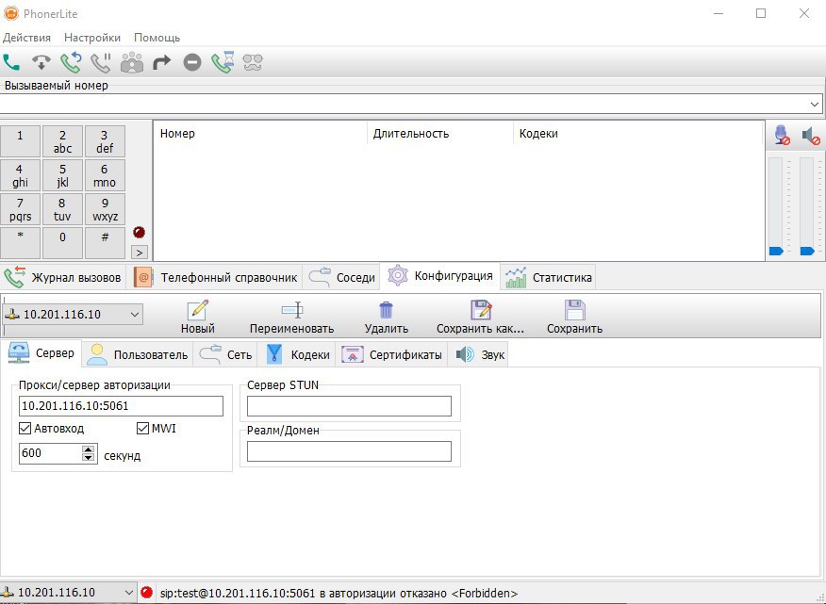Select the Сервер sub-tab
Viewport: 826px width, 604px height.
(x=41, y=352)
